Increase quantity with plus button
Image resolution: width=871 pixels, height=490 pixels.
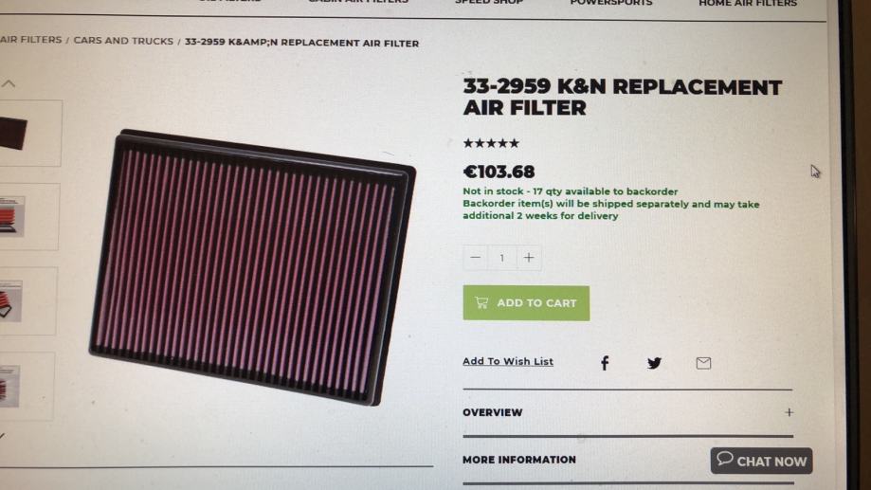tap(529, 258)
